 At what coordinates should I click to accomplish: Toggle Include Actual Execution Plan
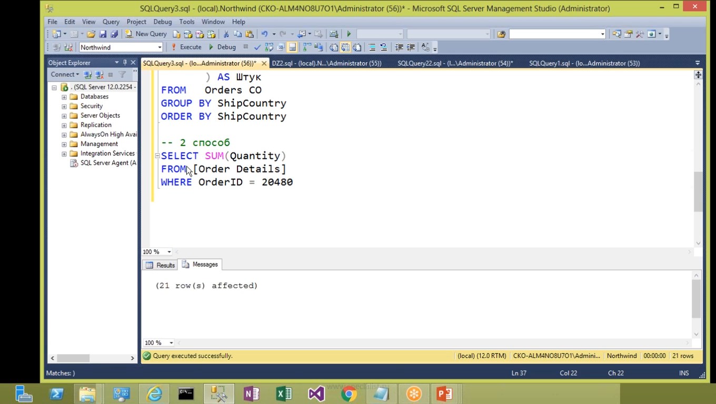(306, 47)
